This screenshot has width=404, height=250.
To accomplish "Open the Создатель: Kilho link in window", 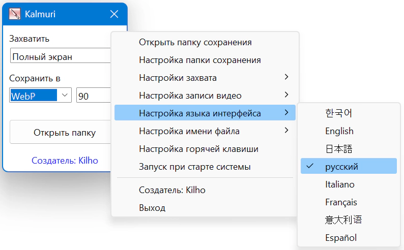I will pos(65,161).
